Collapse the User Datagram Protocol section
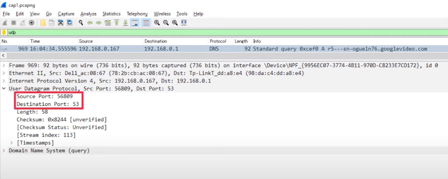448x179 pixels. pyautogui.click(x=4, y=89)
